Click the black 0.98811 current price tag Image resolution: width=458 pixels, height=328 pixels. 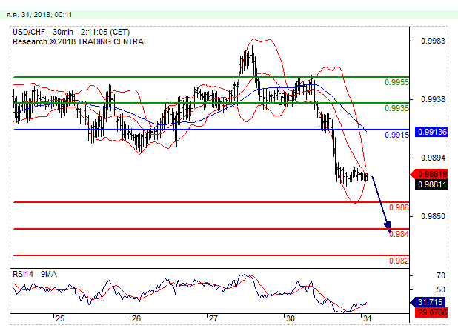431,184
